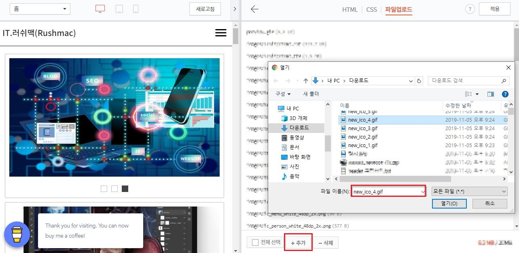Open recent locations dropdown arrow
This screenshot has width=519, height=253.
[x=298, y=81]
